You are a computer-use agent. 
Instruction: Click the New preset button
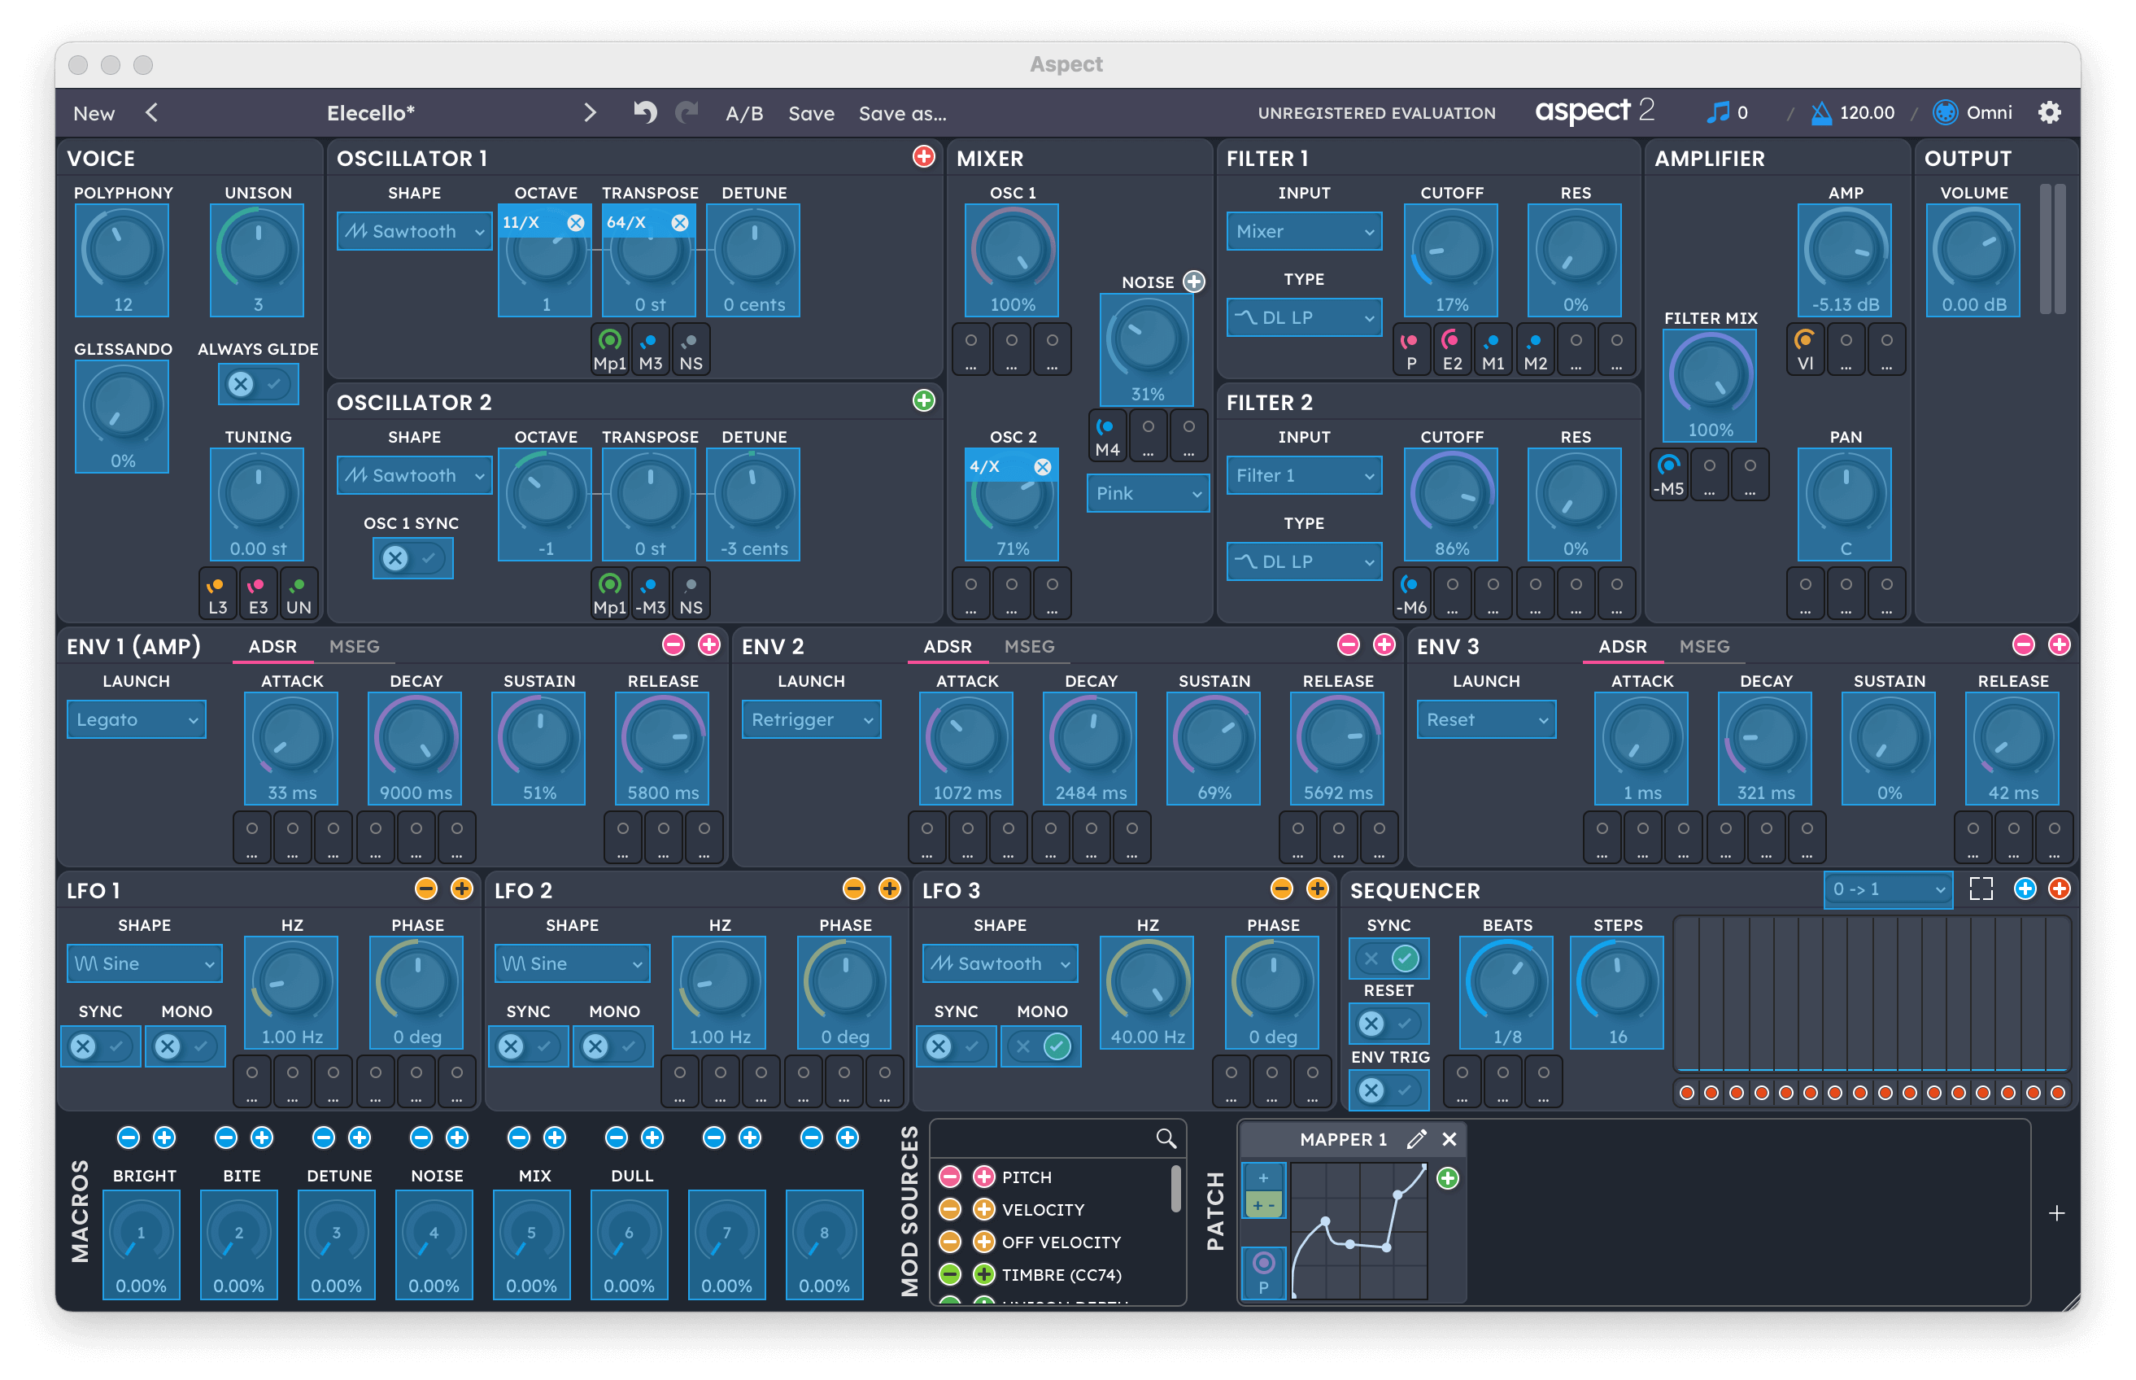(x=94, y=113)
